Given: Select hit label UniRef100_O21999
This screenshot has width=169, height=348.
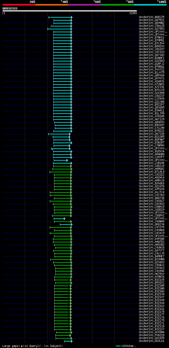Looking at the screenshot, I should click(x=152, y=93).
